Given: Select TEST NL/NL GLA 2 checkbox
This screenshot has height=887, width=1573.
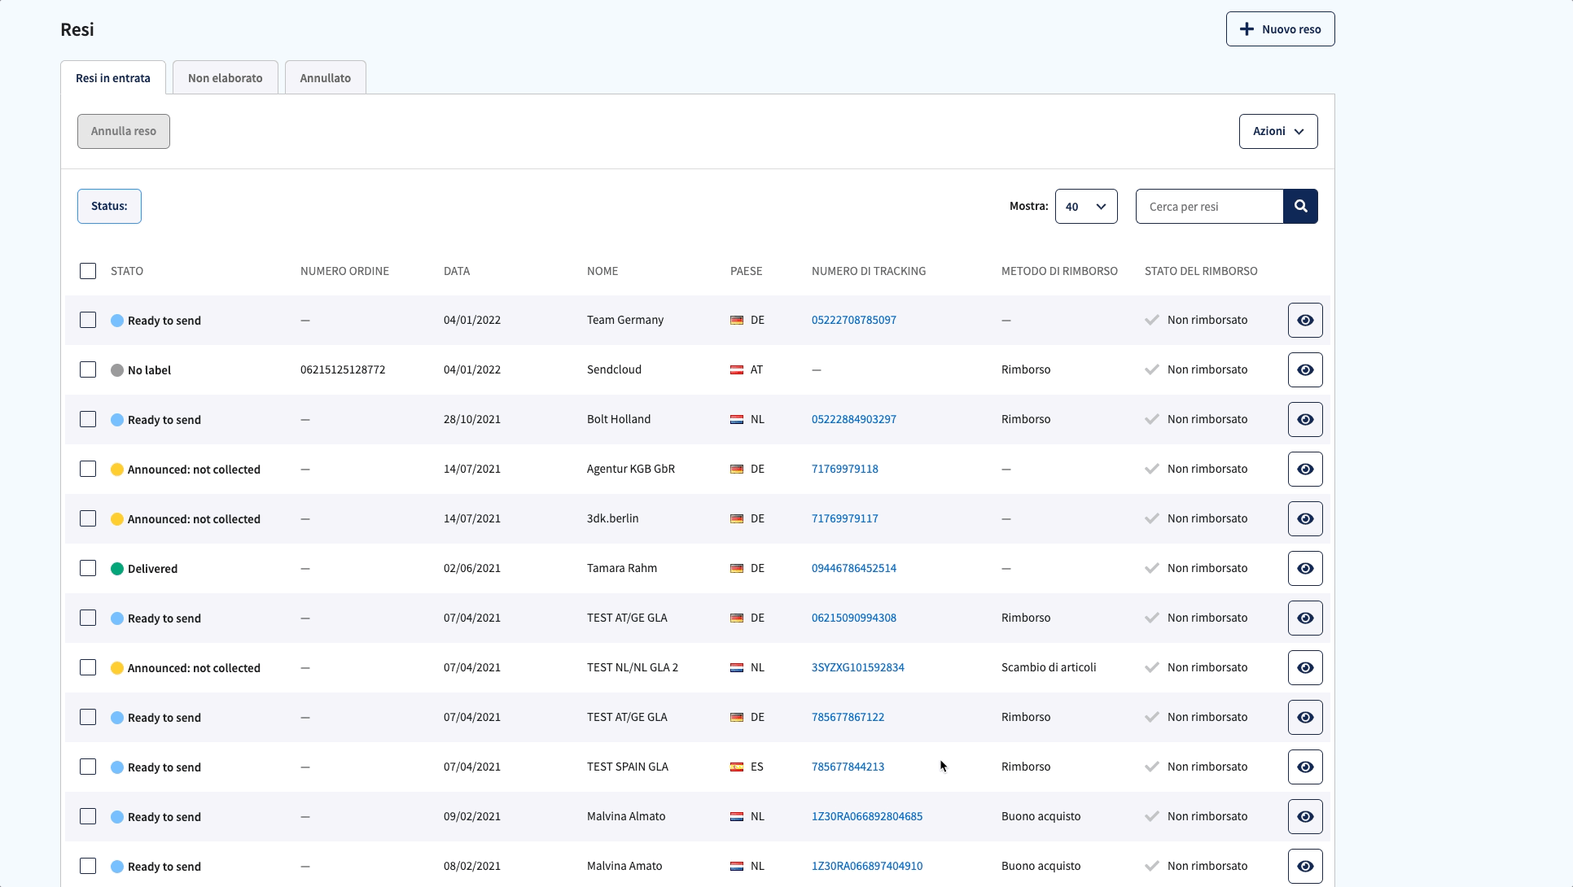Looking at the screenshot, I should pos(88,667).
